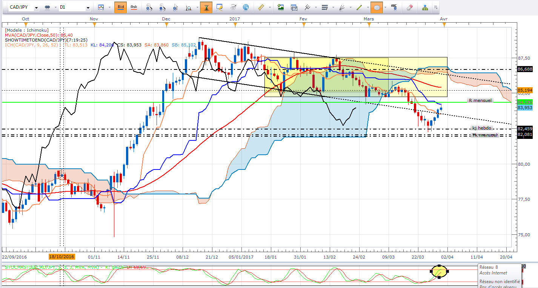This screenshot has width=538, height=288.
Task: Click the orange month marker under Fev
Action: [303, 24]
